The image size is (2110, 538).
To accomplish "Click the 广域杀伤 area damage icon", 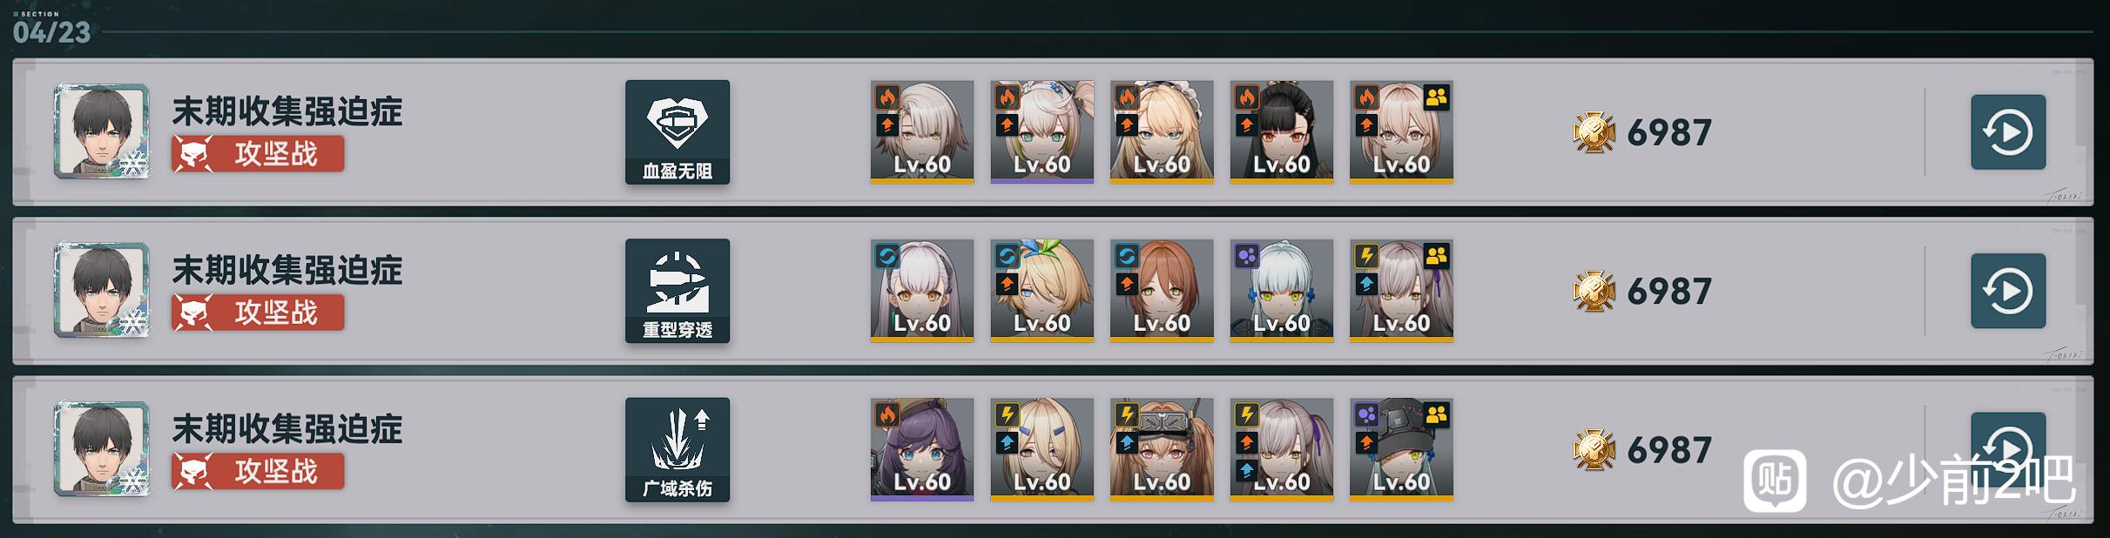I will point(677,449).
